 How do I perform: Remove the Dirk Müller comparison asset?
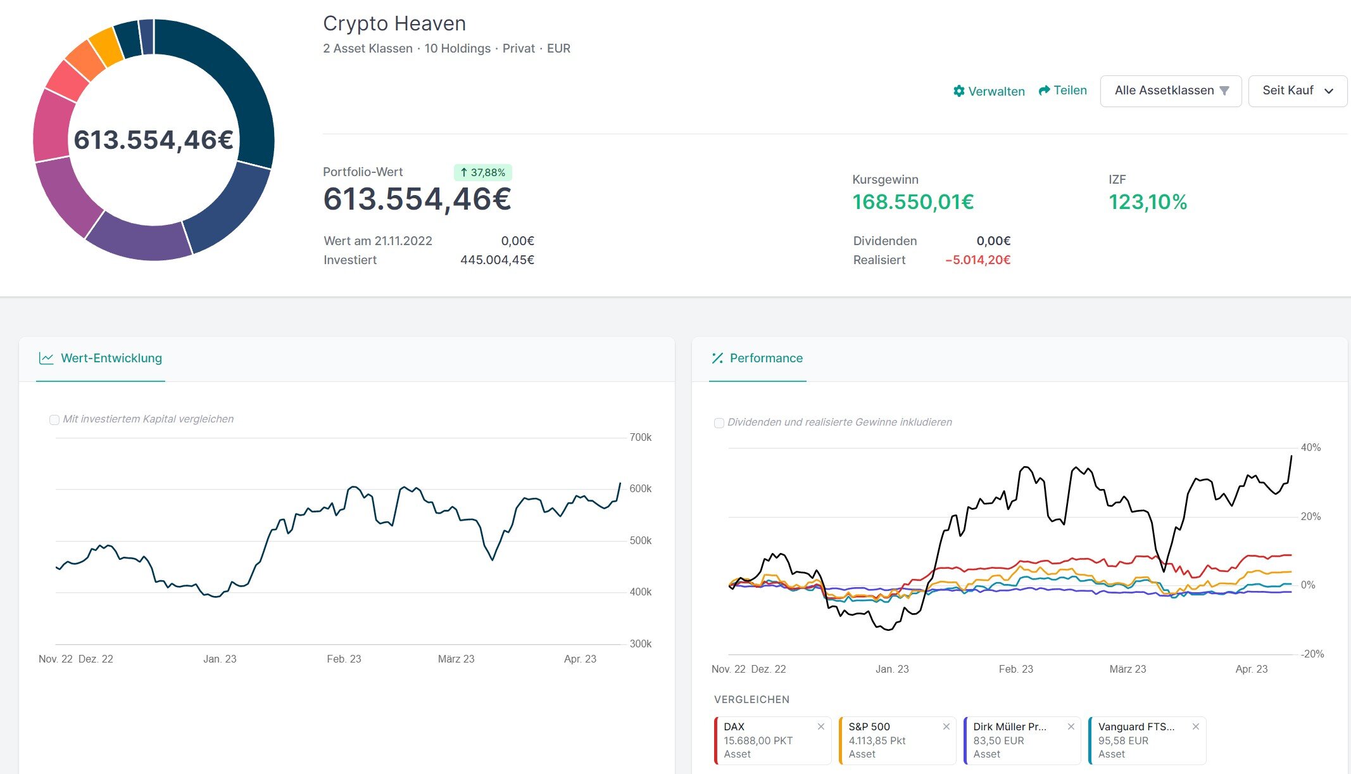pyautogui.click(x=1071, y=726)
